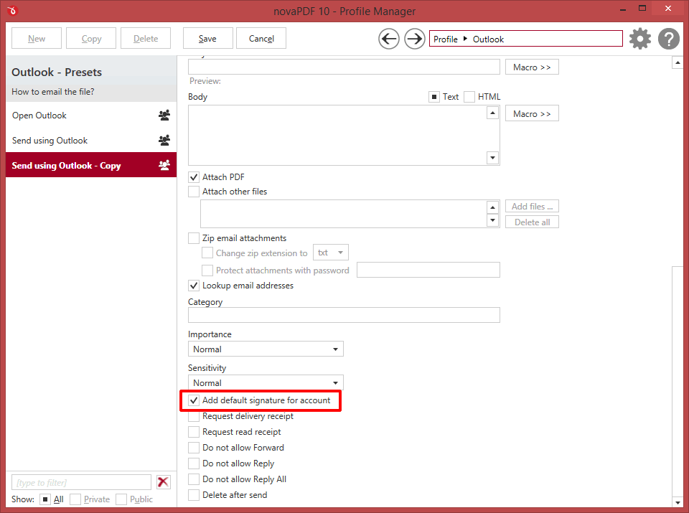The height and width of the screenshot is (513, 689).
Task: Enable Attach other files
Action: 193,192
